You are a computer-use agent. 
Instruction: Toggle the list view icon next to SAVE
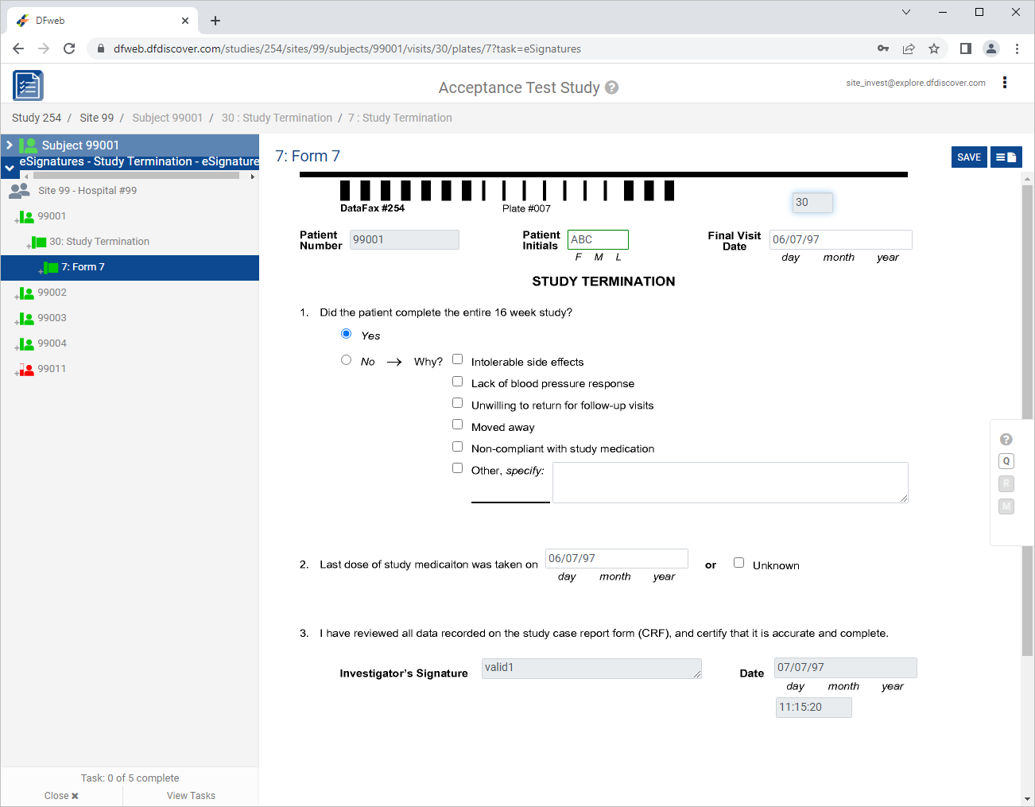tap(1006, 157)
